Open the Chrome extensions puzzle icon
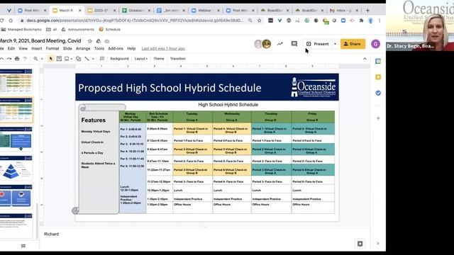454x255 pixels. tap(361, 21)
